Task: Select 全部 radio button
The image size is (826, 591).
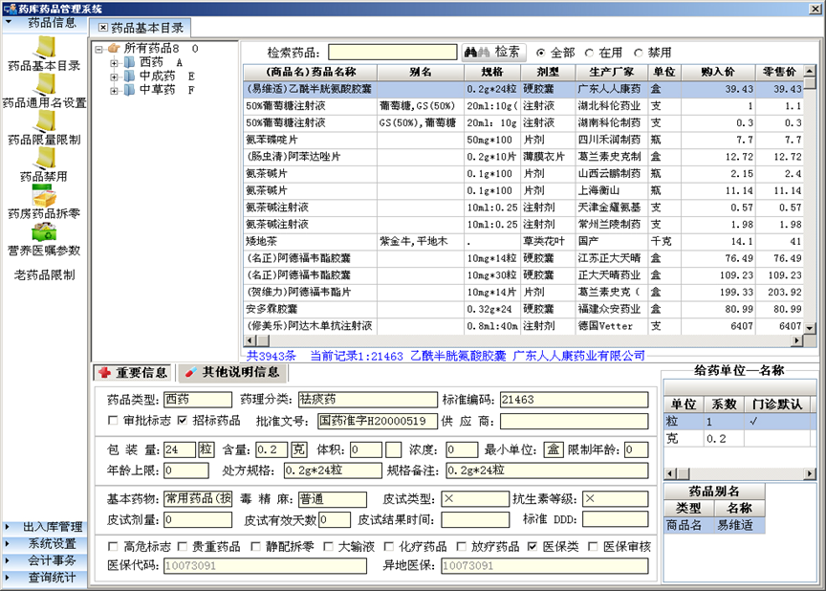Action: [x=540, y=53]
